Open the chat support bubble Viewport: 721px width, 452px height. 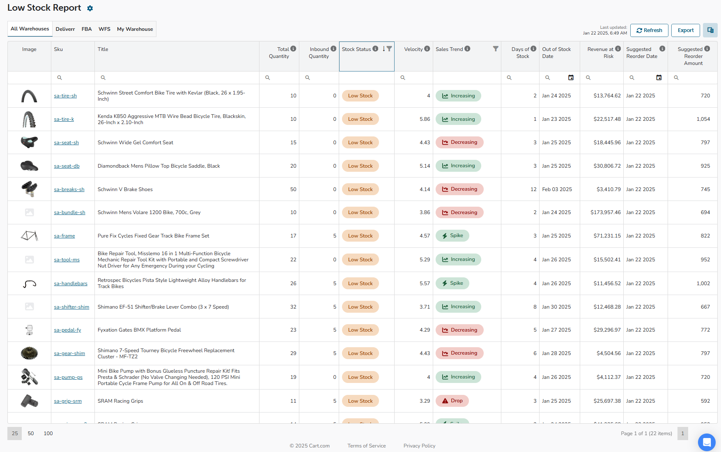[706, 442]
